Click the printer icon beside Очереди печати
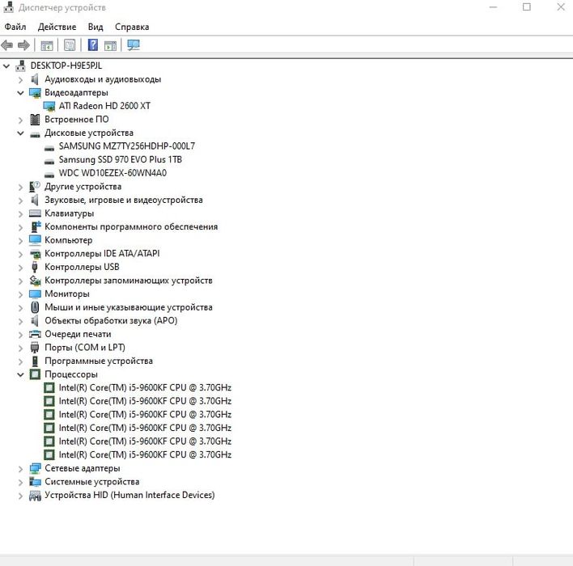Image resolution: width=573 pixels, height=566 pixels. [35, 334]
